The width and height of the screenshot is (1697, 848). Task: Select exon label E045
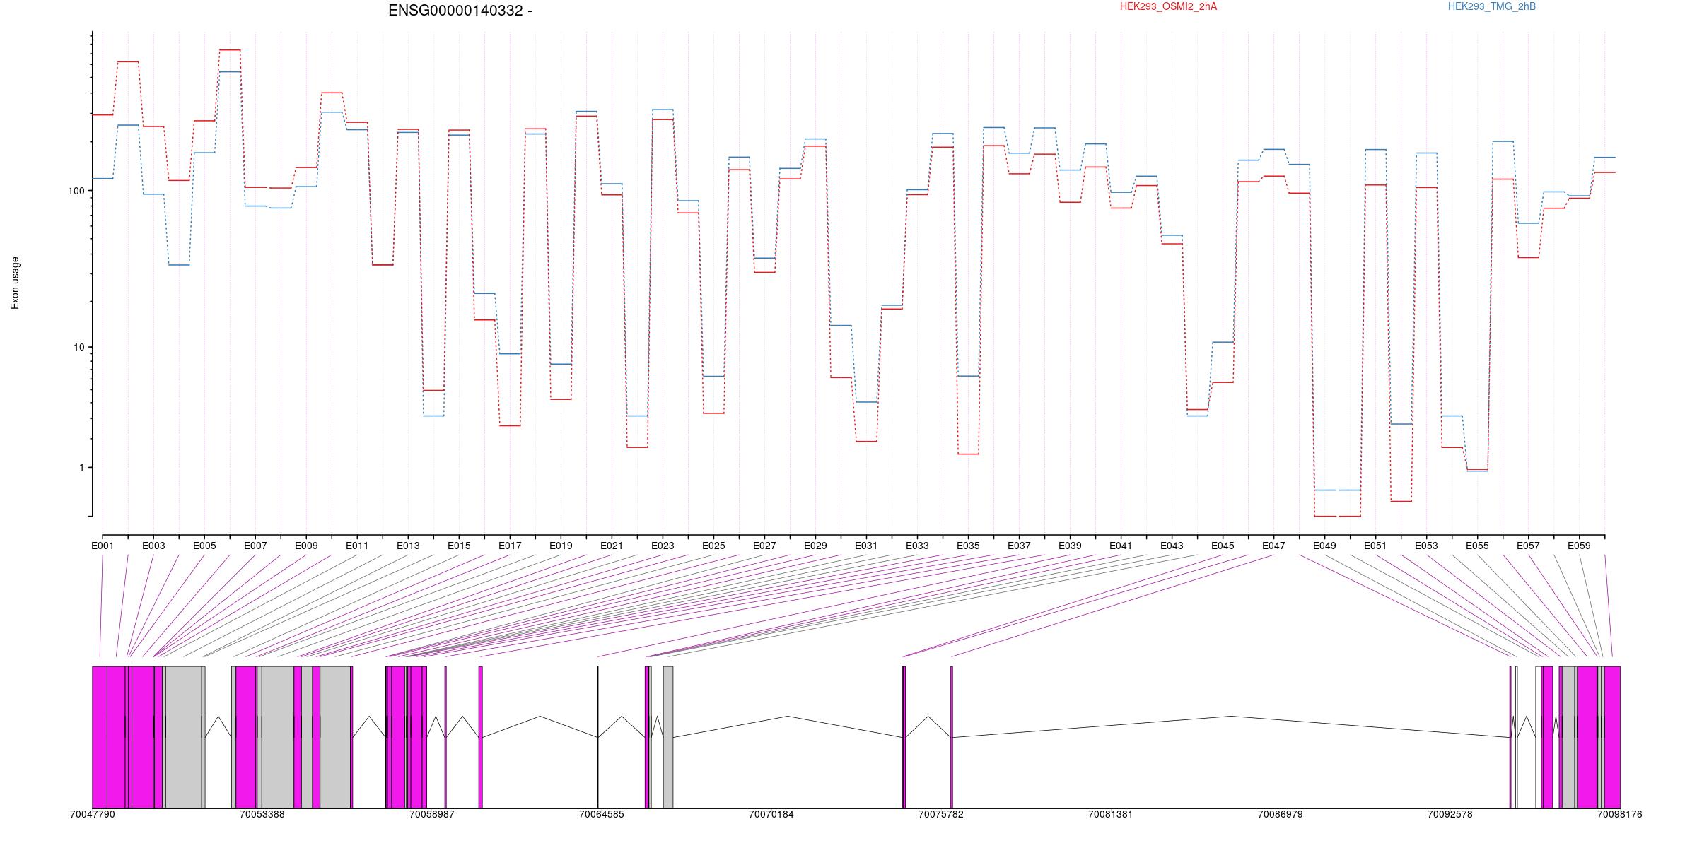[1223, 546]
